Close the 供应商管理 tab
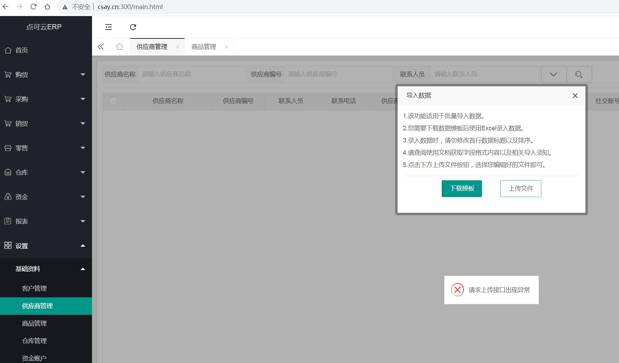 coord(178,47)
